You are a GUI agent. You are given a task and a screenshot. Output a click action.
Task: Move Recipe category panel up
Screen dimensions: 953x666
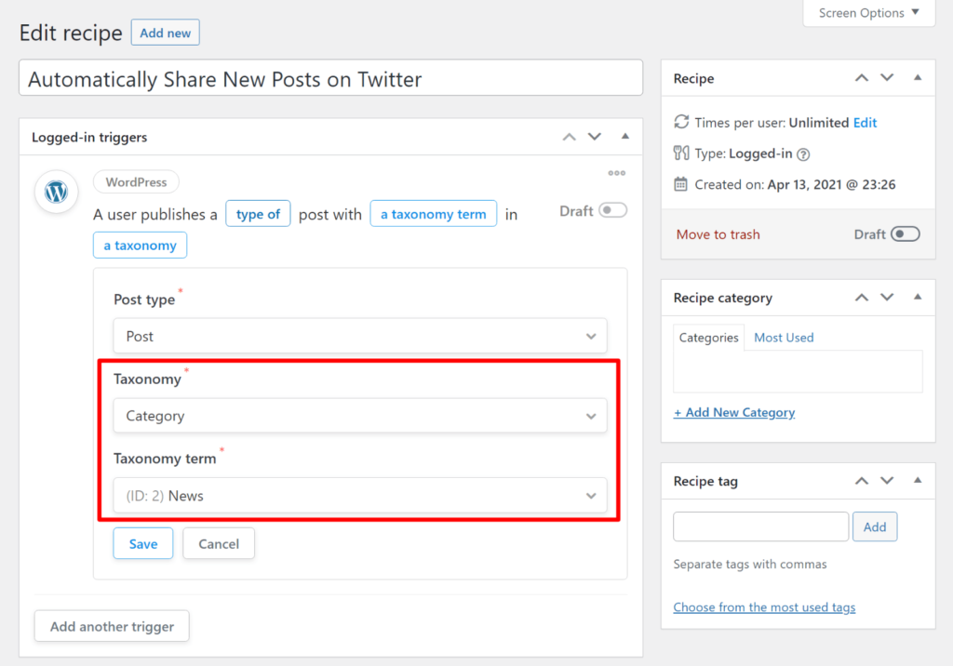click(x=862, y=298)
